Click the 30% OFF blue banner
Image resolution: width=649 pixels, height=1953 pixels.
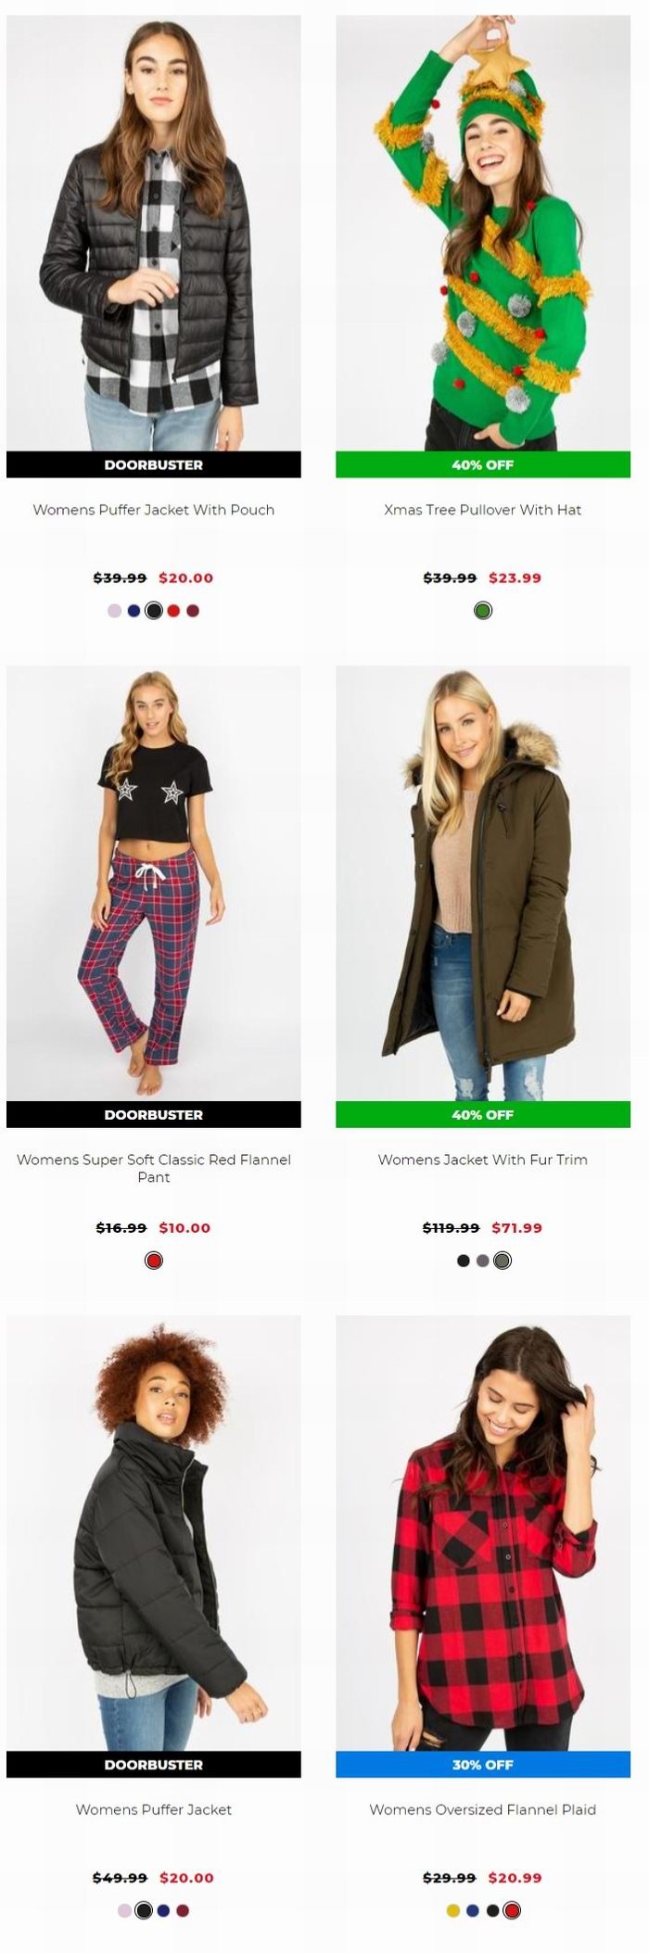point(482,1765)
